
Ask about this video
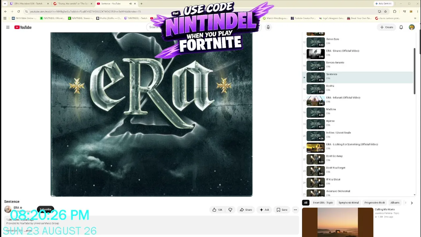264,210
